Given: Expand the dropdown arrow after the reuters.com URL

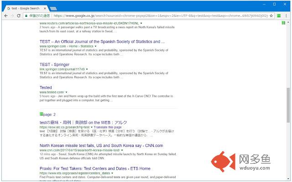Looking at the screenshot, I should tap(141, 23).
